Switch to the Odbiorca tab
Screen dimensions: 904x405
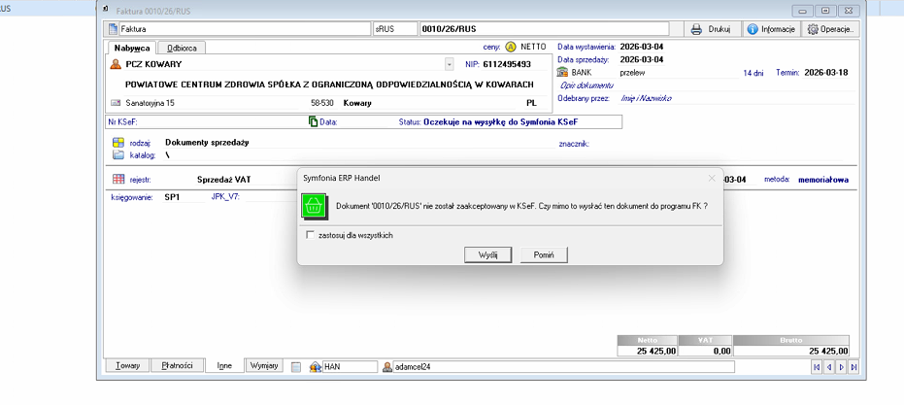[x=182, y=48]
